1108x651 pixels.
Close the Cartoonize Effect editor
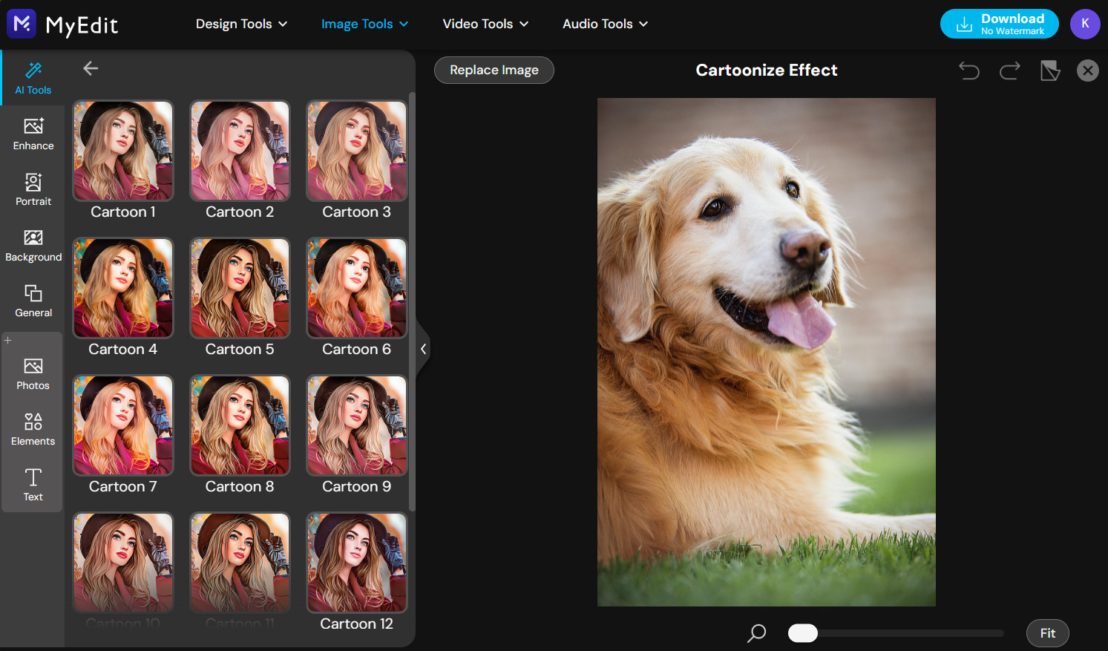pyautogui.click(x=1088, y=70)
